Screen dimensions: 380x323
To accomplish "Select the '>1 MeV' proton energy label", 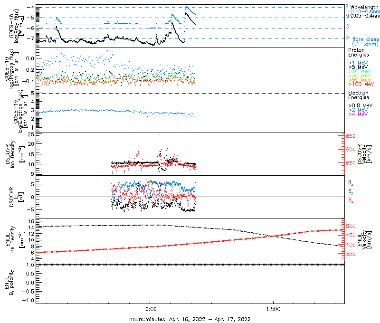I will (x=358, y=63).
